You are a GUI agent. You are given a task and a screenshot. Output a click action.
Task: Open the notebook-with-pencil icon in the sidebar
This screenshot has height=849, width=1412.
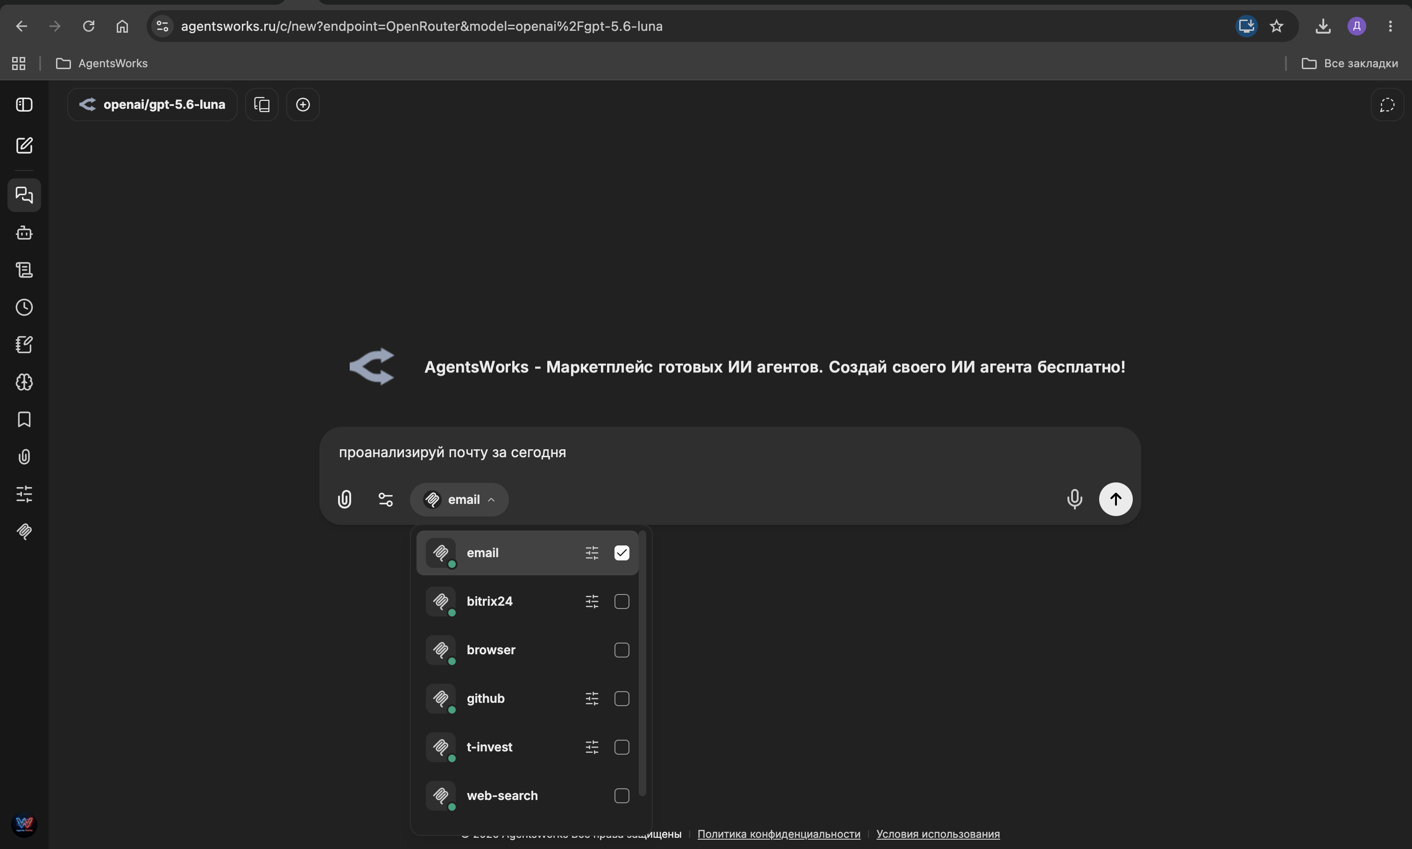click(x=24, y=344)
